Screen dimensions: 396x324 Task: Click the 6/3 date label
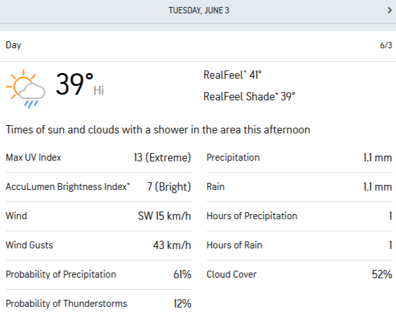click(386, 46)
